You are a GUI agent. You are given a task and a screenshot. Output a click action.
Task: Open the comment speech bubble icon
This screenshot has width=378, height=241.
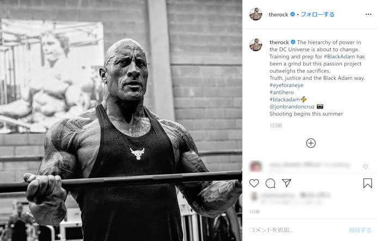[270, 183]
